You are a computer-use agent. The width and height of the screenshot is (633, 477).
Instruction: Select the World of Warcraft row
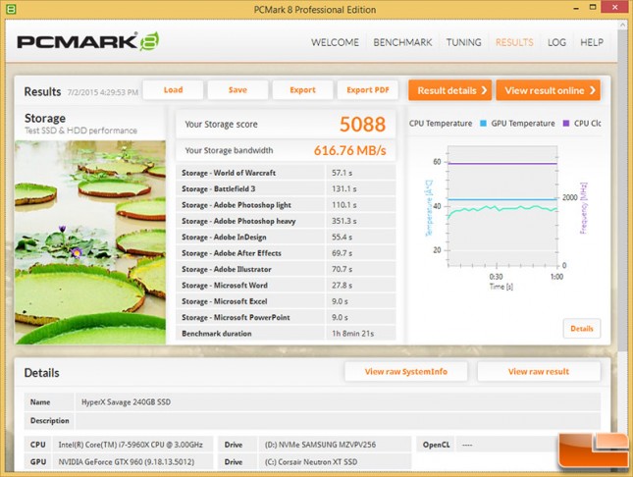click(x=286, y=173)
